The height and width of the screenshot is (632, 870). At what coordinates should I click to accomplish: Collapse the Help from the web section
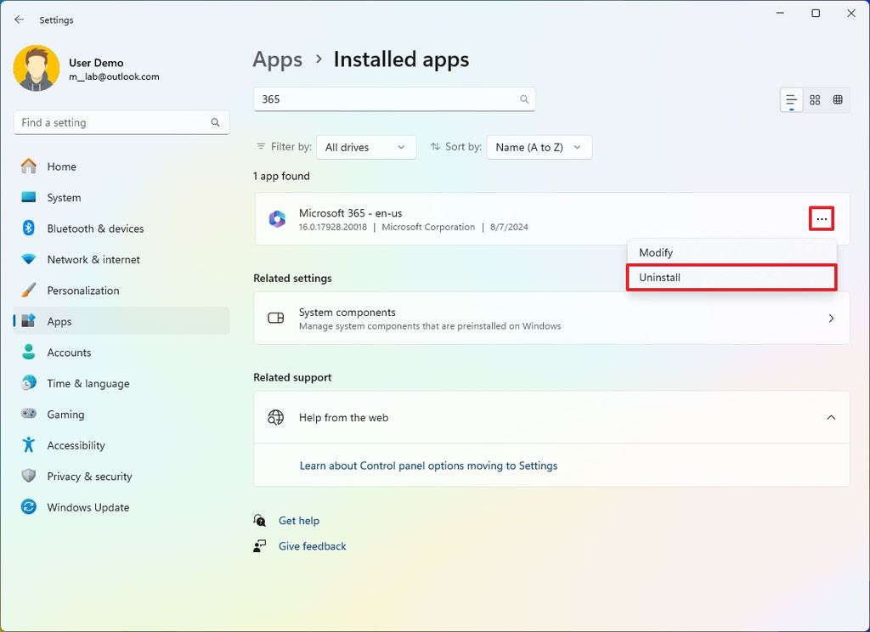831,417
